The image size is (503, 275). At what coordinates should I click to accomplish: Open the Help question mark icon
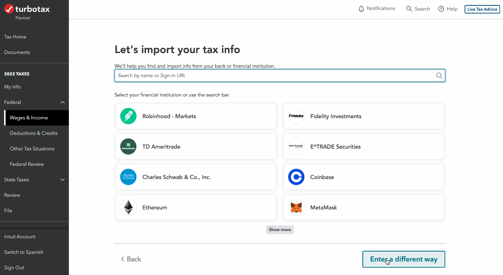point(441,9)
